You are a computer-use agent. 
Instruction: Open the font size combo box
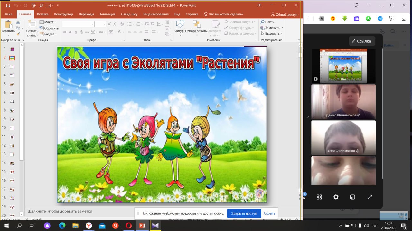(100, 24)
